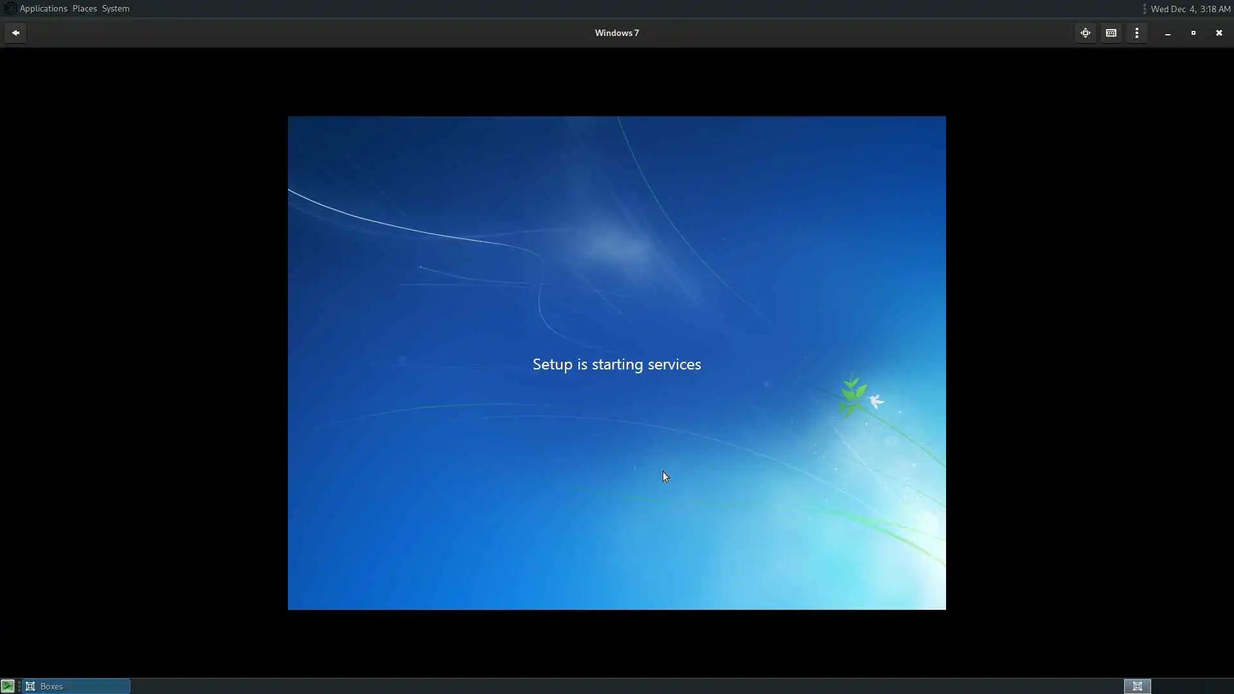Viewport: 1234px width, 694px height.
Task: Click the show desktop icon in bottom panel
Action: [x=8, y=686]
